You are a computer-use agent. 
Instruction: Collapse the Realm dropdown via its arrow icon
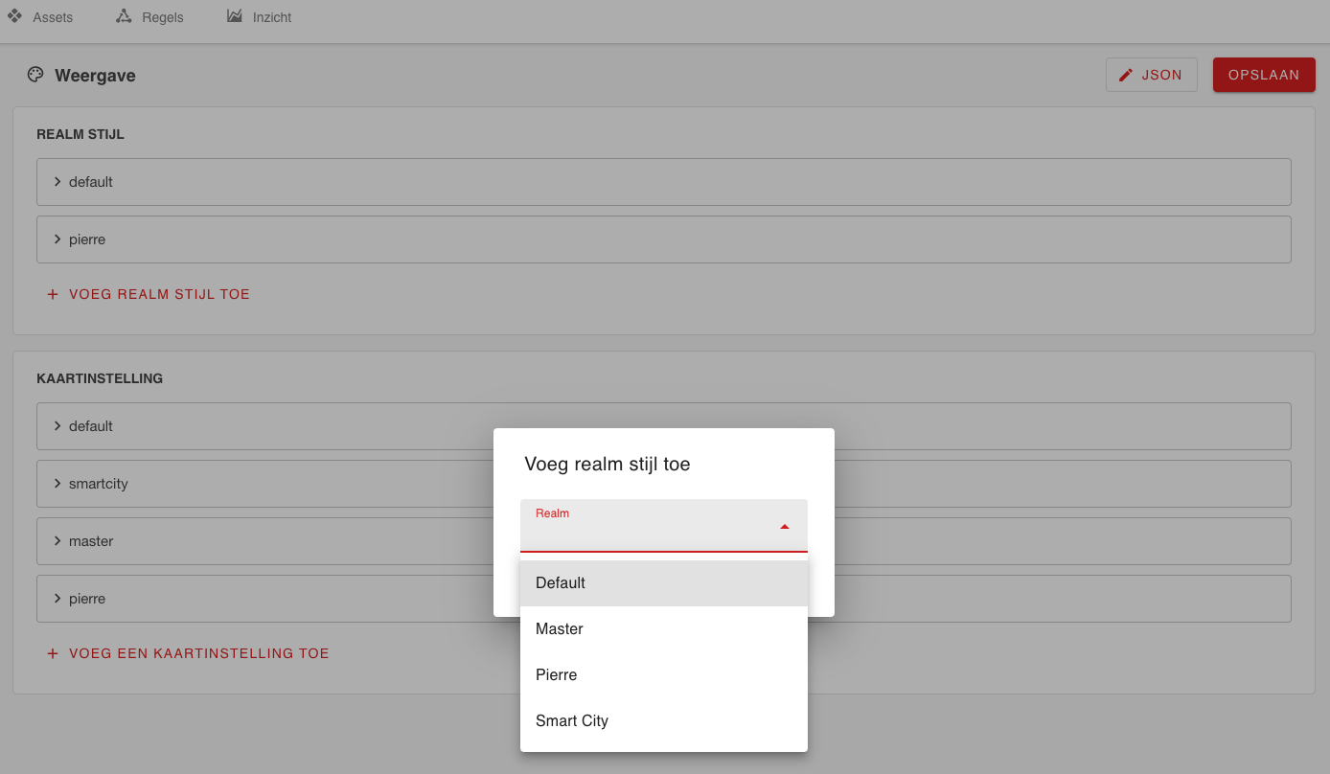[x=785, y=525]
